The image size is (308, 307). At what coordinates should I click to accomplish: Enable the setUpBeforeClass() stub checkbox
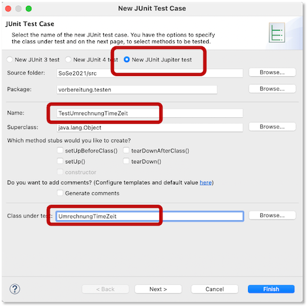pos(60,151)
